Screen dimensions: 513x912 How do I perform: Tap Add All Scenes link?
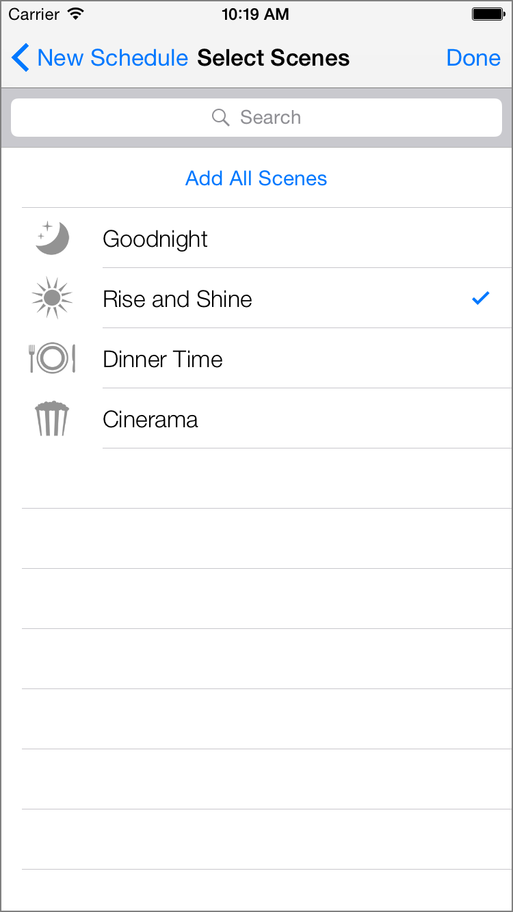256,178
